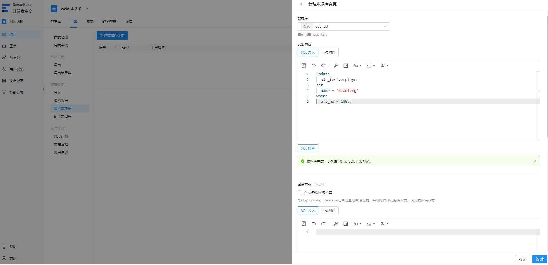Viewport: 548px width, 265px height.
Task: Format SQL with the magic wand icon
Action: [x=336, y=66]
